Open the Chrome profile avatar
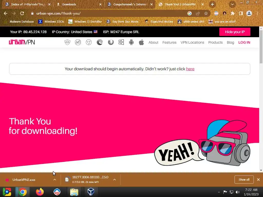This screenshot has width=263, height=197. 249,13
